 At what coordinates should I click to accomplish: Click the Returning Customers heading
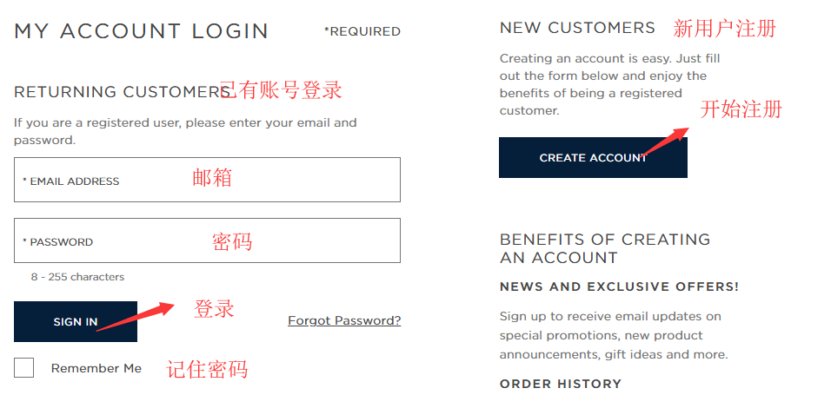[122, 92]
